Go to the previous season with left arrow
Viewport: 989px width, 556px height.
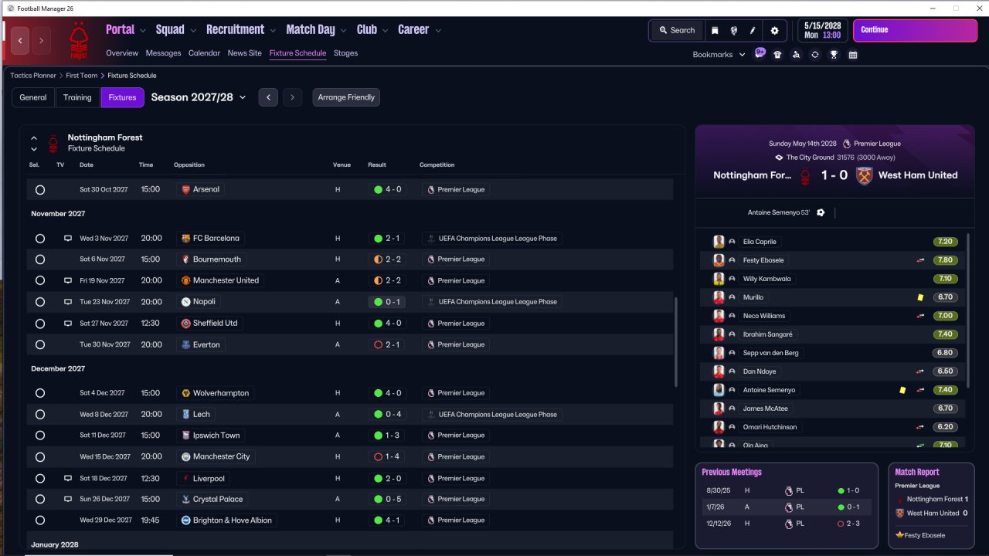268,97
